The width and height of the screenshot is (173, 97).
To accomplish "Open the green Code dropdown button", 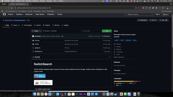I will (107, 31).
